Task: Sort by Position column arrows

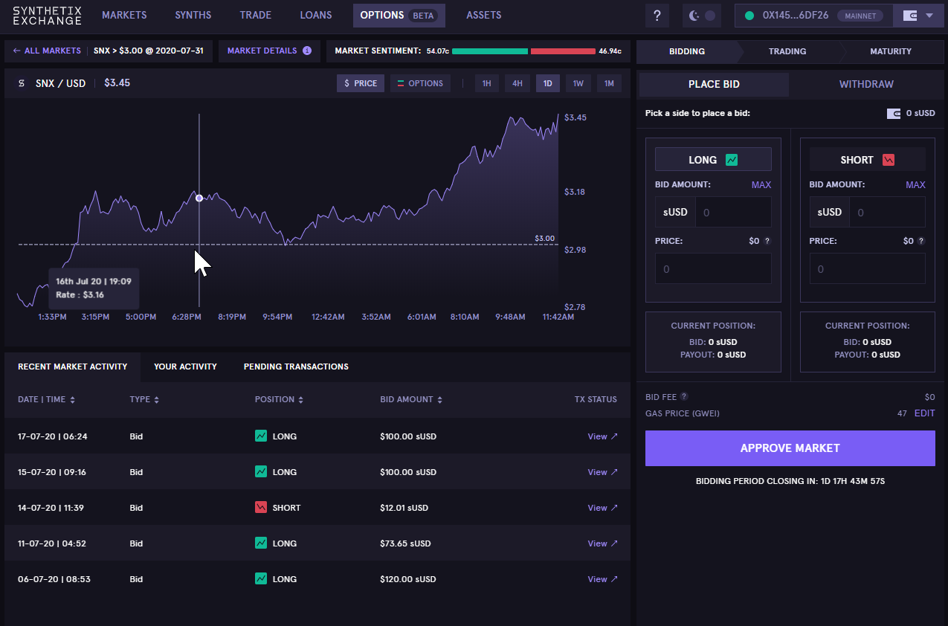Action: click(x=300, y=400)
